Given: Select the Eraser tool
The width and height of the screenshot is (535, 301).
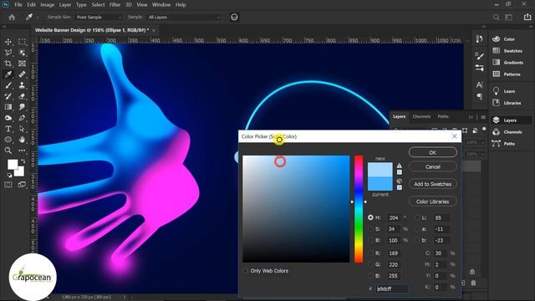Looking at the screenshot, I should coord(22,96).
